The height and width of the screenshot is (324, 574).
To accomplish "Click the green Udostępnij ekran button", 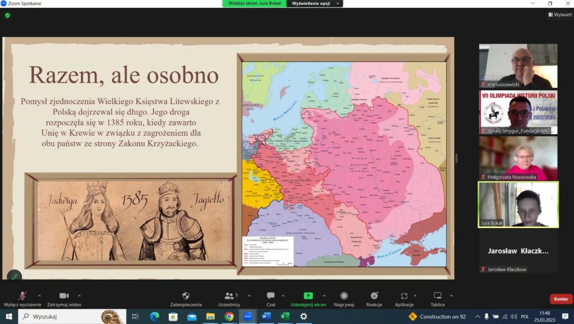I will point(308,296).
